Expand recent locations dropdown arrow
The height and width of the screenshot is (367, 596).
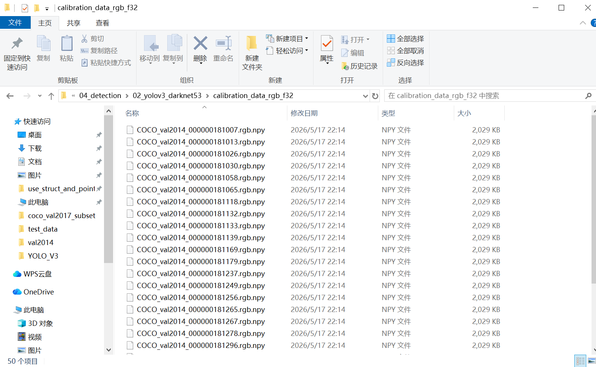coord(40,96)
